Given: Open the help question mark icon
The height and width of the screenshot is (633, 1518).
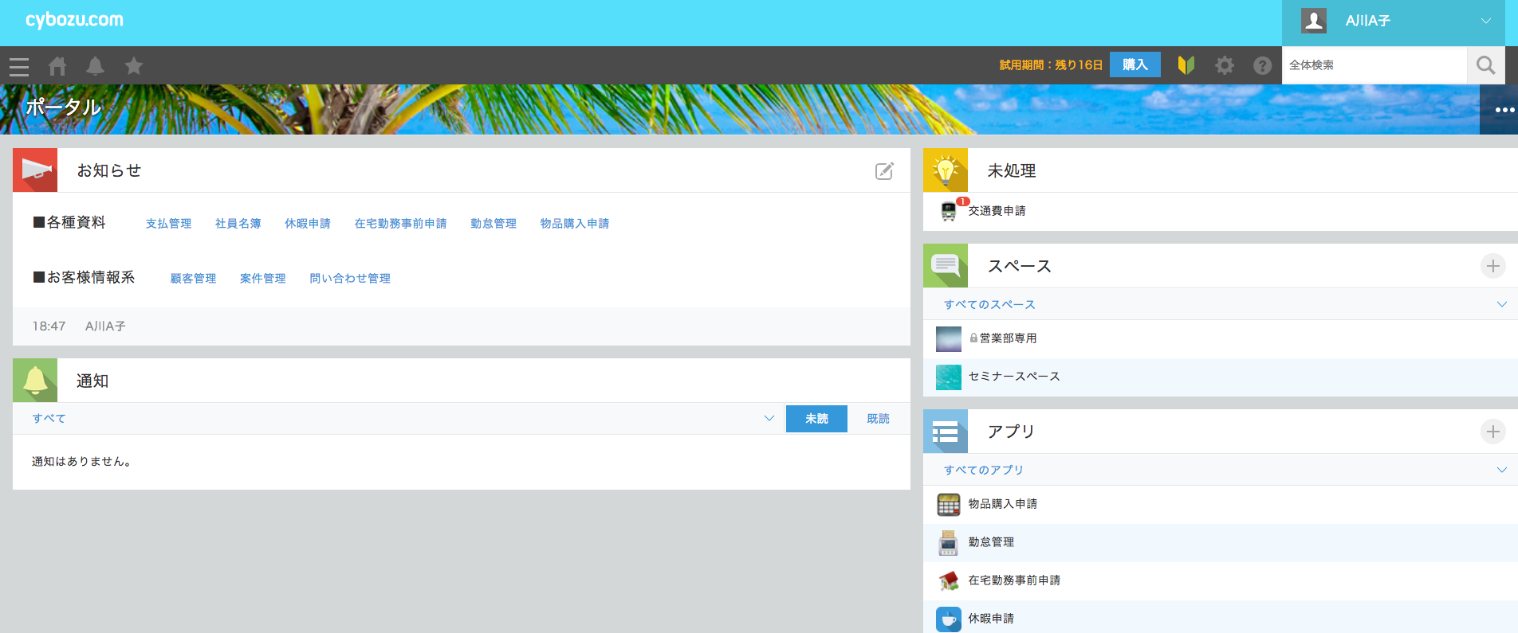Looking at the screenshot, I should [1262, 65].
